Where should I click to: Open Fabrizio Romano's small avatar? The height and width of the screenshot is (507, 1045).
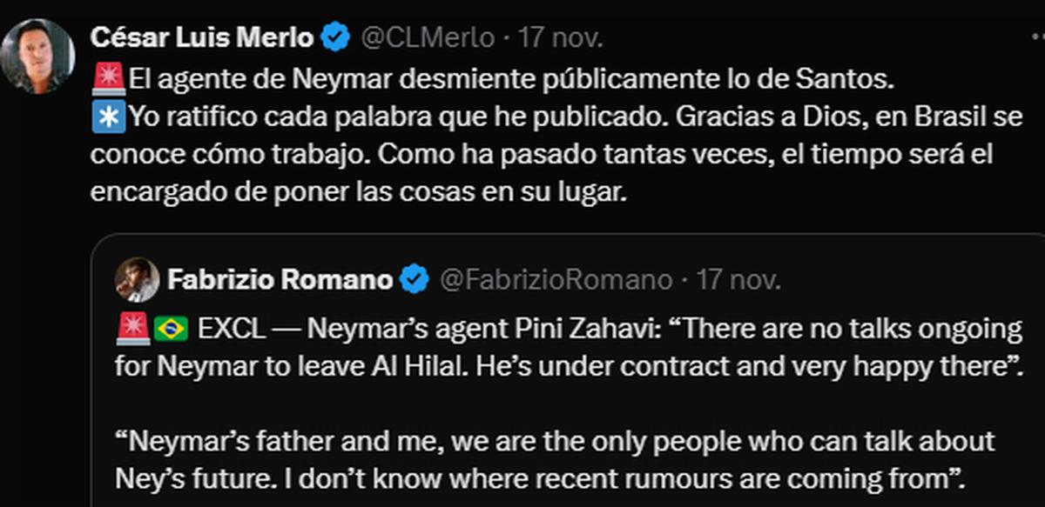click(136, 279)
